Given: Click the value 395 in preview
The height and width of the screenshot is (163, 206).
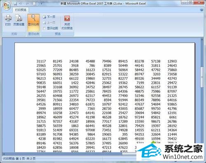Looking at the screenshot, I should tap(125, 134).
